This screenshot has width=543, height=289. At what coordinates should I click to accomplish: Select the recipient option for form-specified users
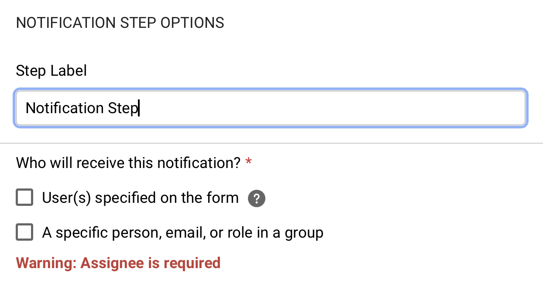coord(24,197)
